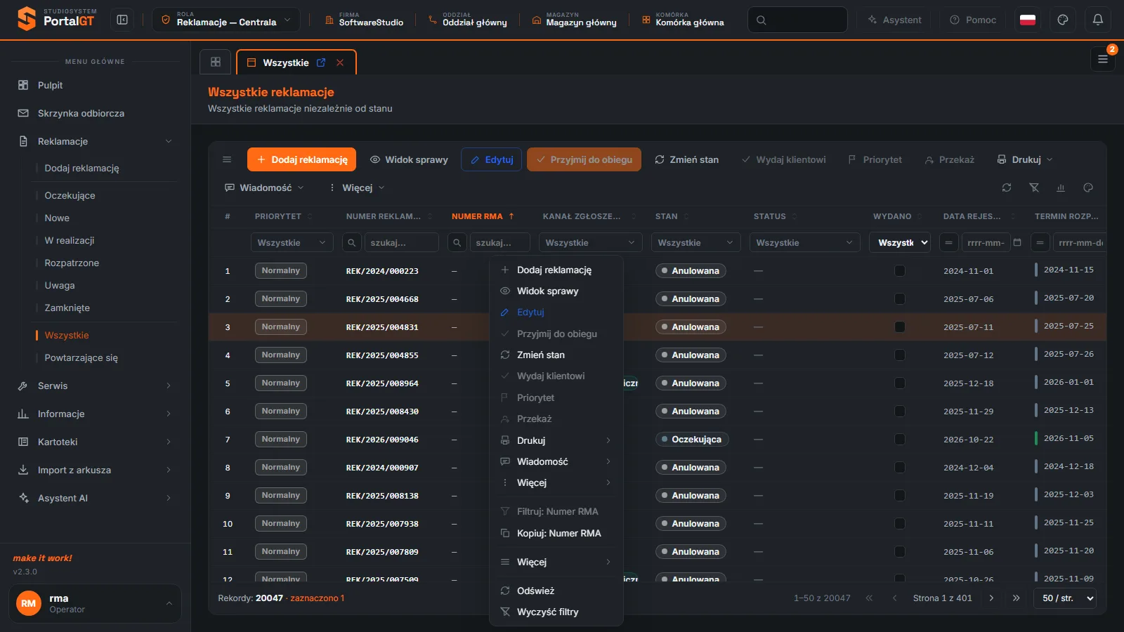Open the hamburger panel with badge 2
Image resolution: width=1124 pixels, height=632 pixels.
(x=1103, y=59)
